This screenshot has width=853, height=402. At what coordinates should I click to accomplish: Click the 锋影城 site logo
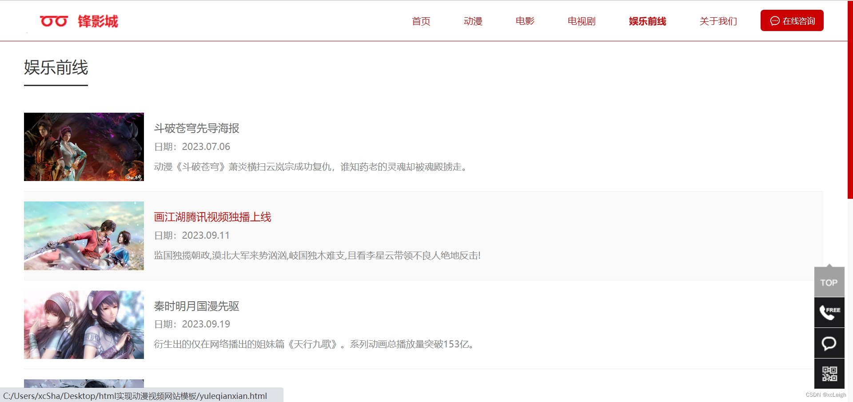[79, 21]
